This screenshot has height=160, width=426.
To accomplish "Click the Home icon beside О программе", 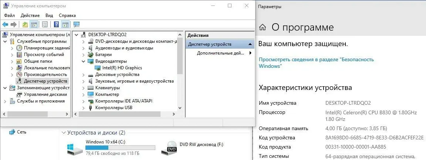I will 263,27.
